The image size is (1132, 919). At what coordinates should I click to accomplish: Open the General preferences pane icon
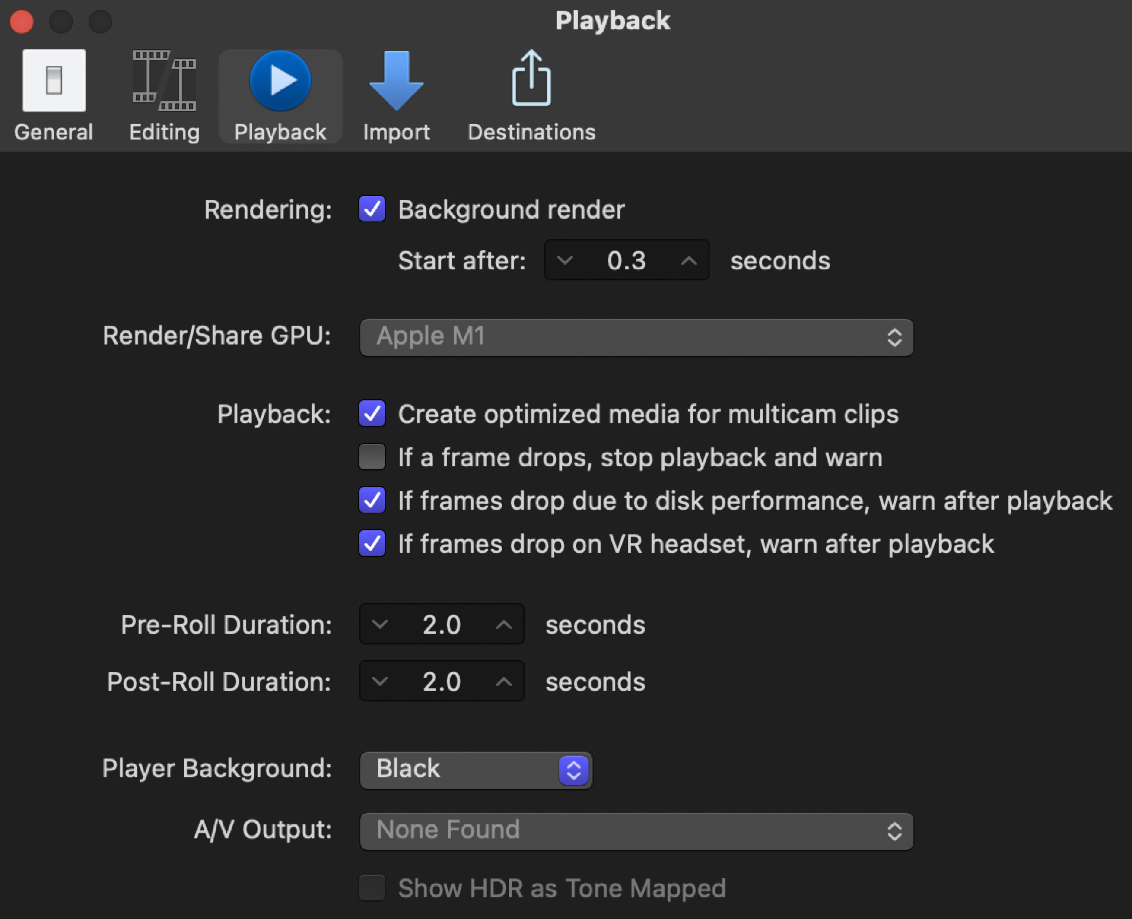click(54, 80)
